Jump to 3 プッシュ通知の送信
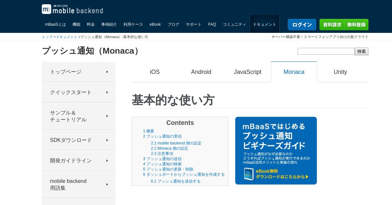Image resolution: width=392 pixels, height=205 pixels. (162, 159)
